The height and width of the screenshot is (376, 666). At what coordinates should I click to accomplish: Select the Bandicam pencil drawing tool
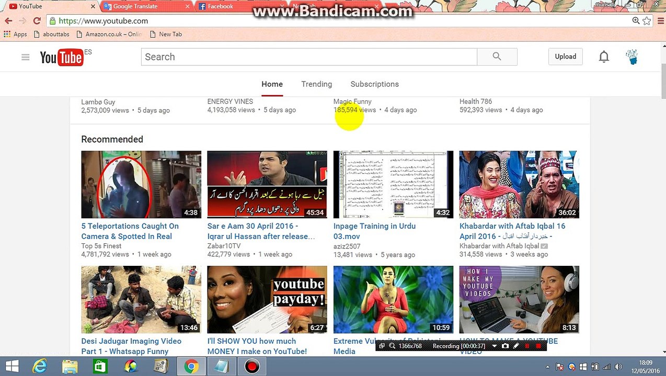pos(516,346)
